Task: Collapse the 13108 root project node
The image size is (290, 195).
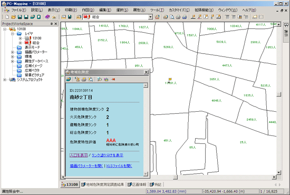Action: tap(5, 29)
